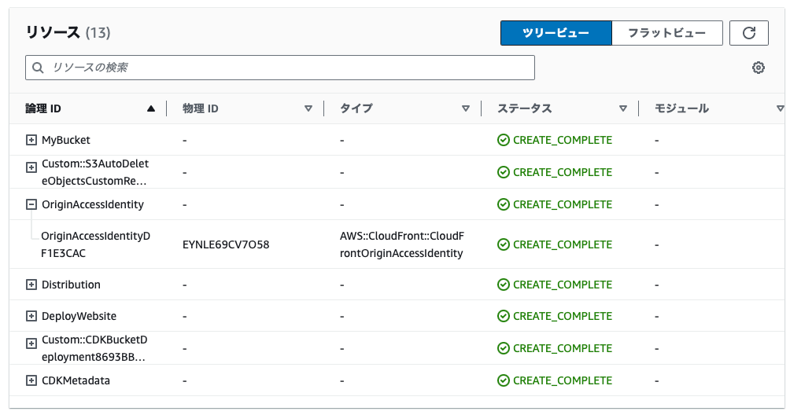This screenshot has height=415, width=790.
Task: Expand the Distribution tree node
Action: [x=31, y=285]
